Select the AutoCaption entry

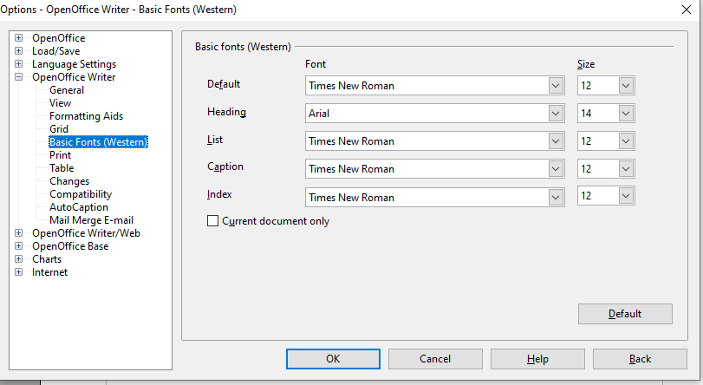pos(79,207)
